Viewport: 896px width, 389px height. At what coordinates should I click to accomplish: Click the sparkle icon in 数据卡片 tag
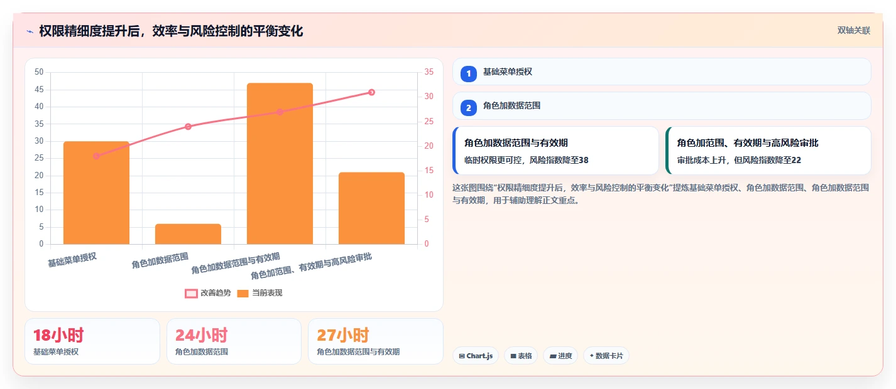point(592,356)
